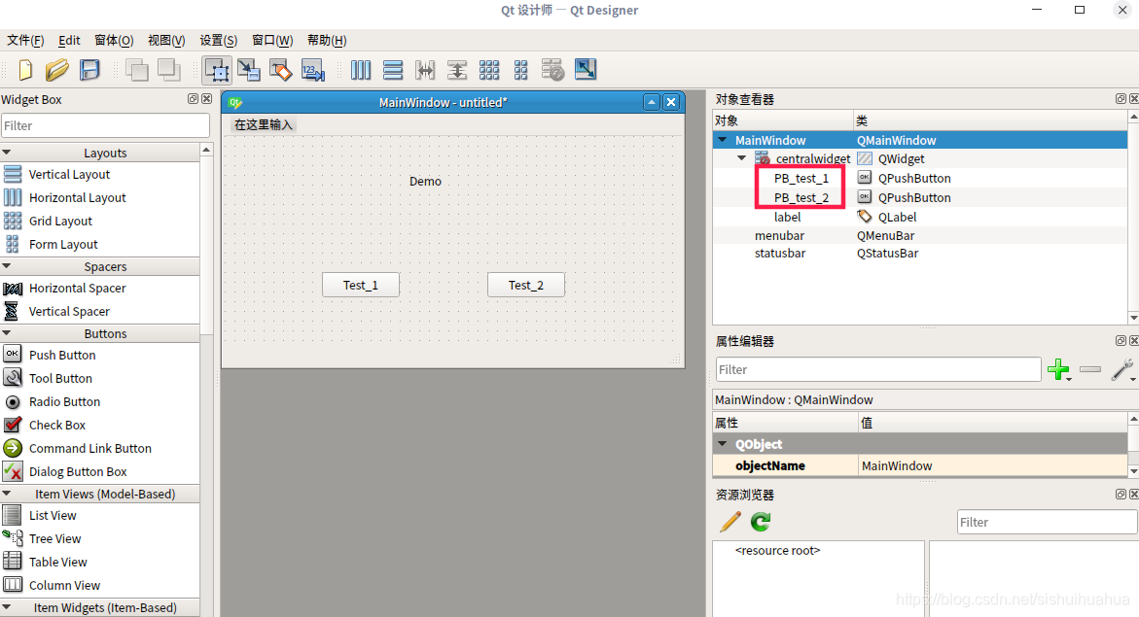1139x617 pixels.
Task: Select the Edit Tab Order mode icon
Action: coord(313,70)
